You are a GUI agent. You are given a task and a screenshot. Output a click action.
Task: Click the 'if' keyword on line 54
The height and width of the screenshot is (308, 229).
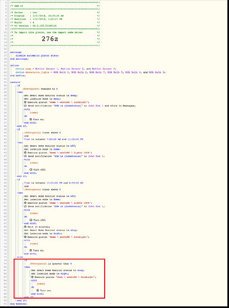tap(19, 179)
